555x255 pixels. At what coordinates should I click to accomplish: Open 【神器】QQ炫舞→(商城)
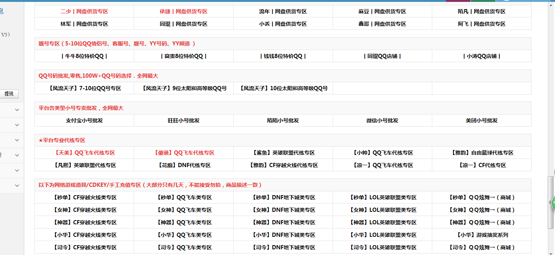tap(482, 222)
